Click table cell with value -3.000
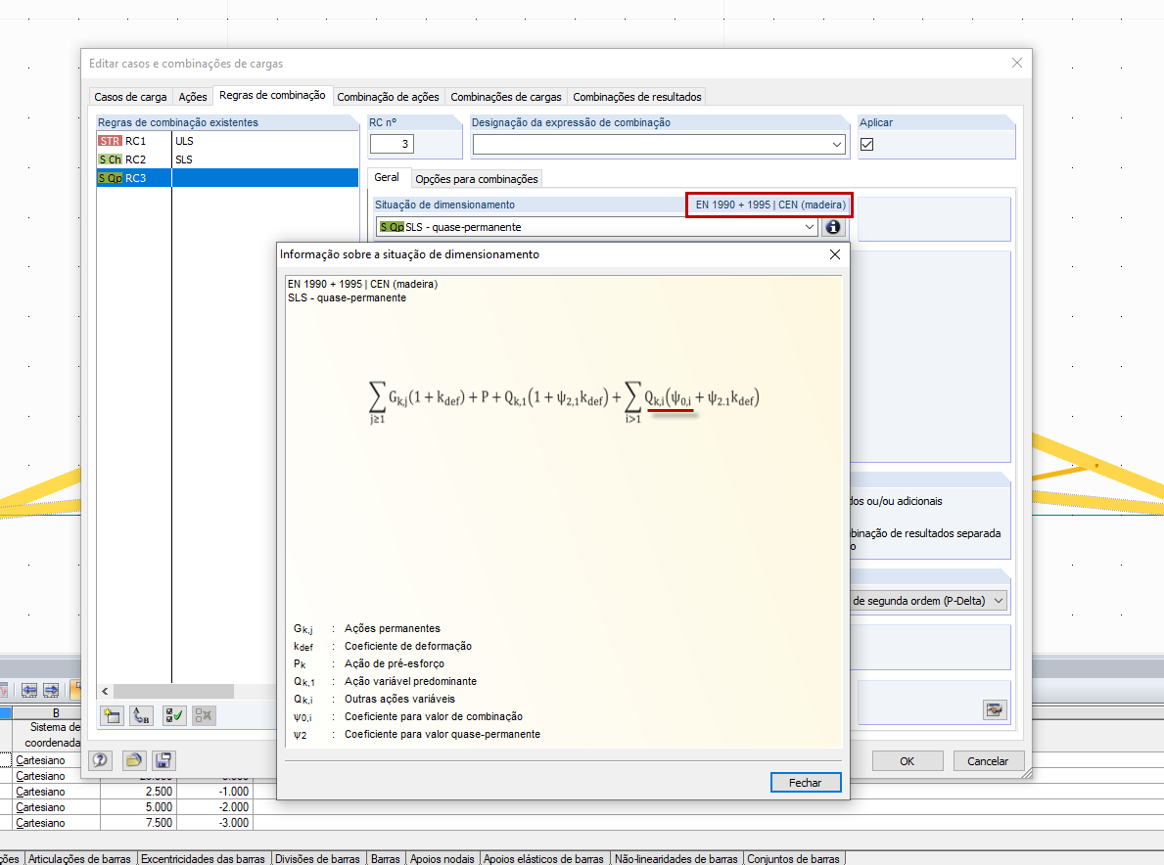The image size is (1164, 865). (214, 823)
